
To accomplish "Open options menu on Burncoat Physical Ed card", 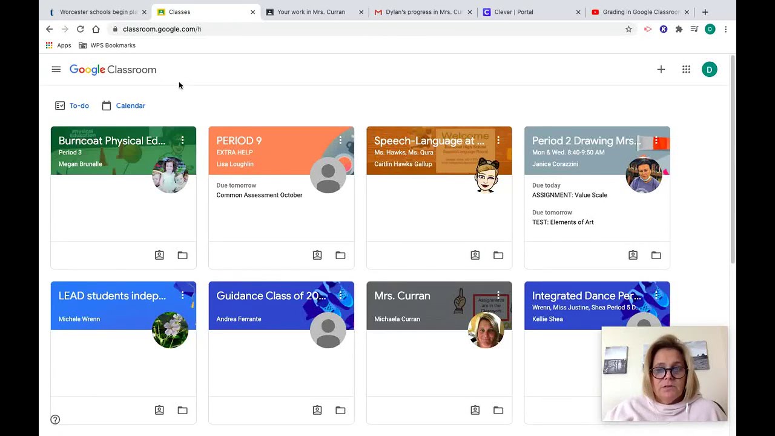I will [182, 140].
